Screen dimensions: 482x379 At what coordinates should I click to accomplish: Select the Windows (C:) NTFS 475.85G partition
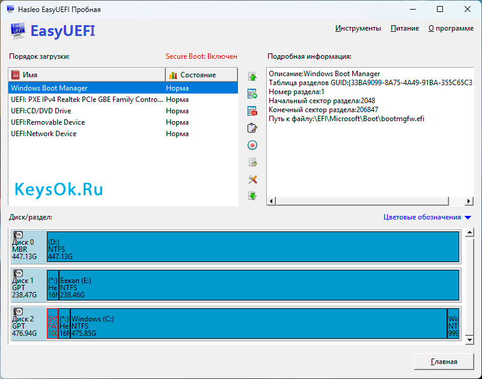click(258, 323)
